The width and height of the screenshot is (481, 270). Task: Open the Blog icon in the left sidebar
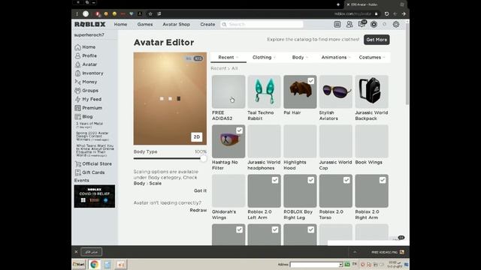(77, 117)
